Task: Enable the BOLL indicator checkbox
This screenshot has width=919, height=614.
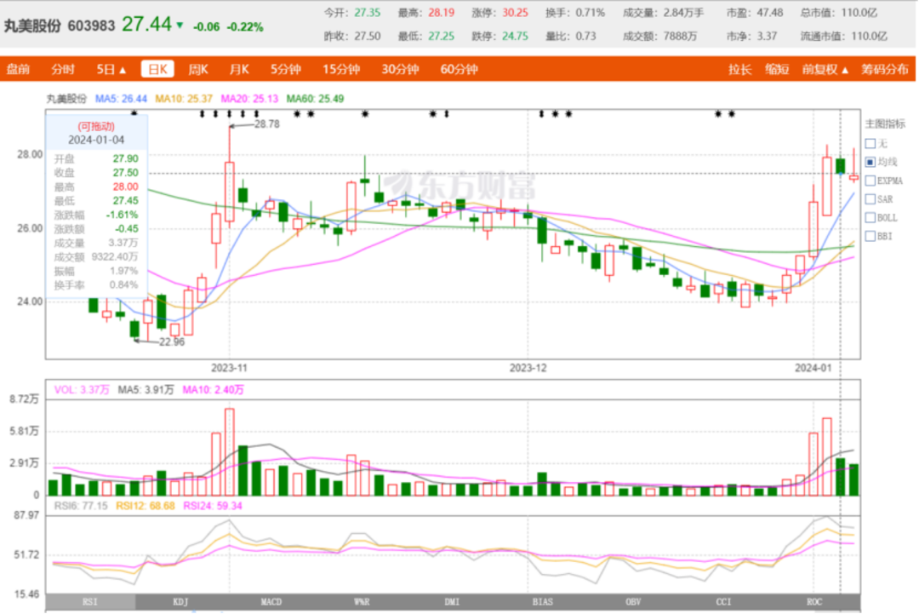Action: click(x=870, y=217)
